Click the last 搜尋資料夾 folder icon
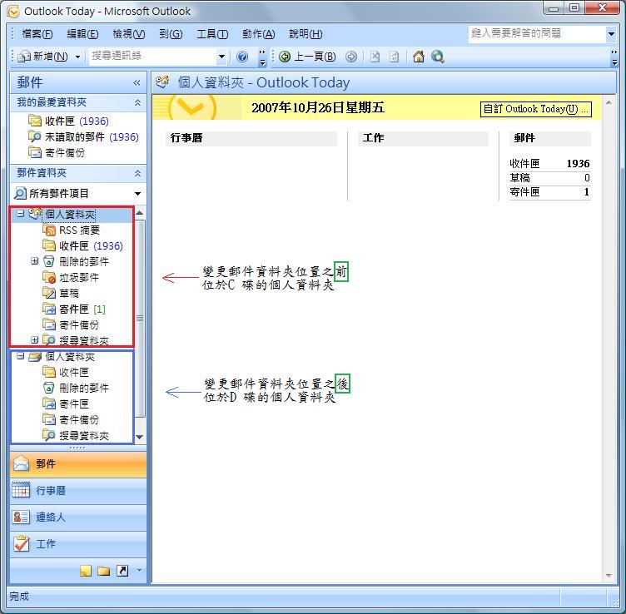 [49, 435]
